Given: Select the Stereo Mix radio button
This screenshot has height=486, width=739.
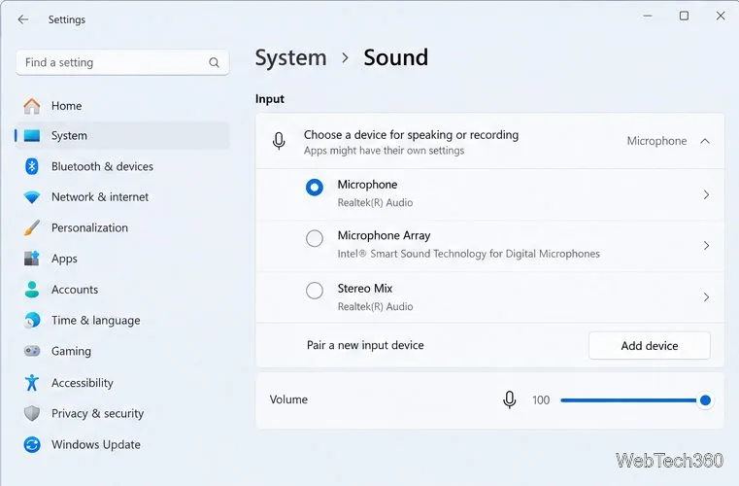Looking at the screenshot, I should pyautogui.click(x=315, y=291).
